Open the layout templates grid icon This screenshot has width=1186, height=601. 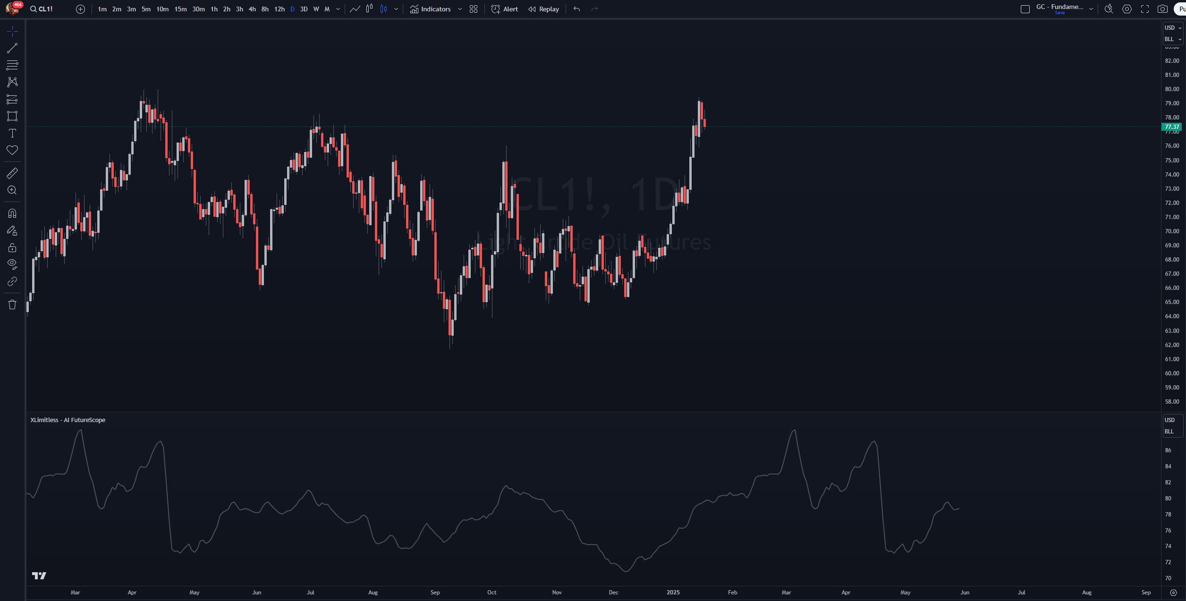pos(474,9)
